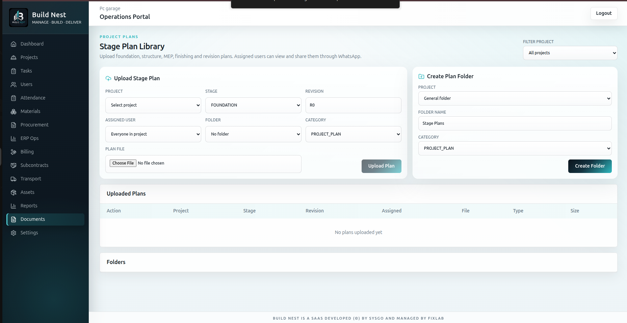Expand the Create Plan Folder category dropdown
Screen dimensions: 627x323
(515, 148)
